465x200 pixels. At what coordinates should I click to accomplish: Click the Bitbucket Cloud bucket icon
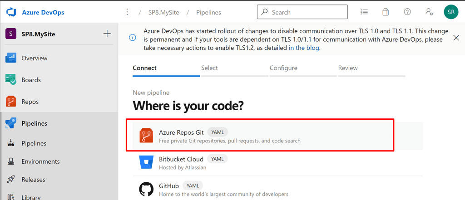tap(146, 162)
